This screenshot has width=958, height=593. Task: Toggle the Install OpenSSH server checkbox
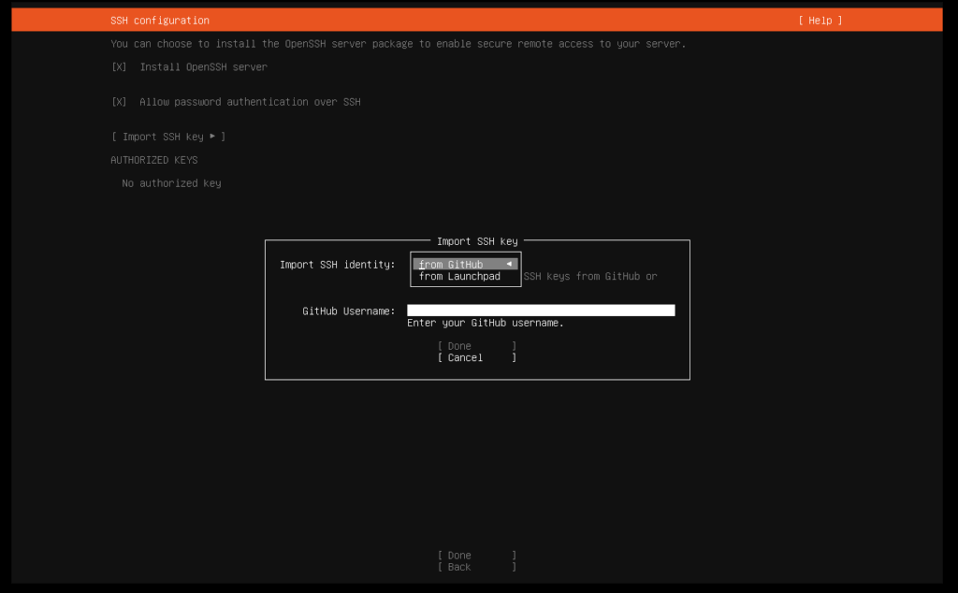pos(119,67)
